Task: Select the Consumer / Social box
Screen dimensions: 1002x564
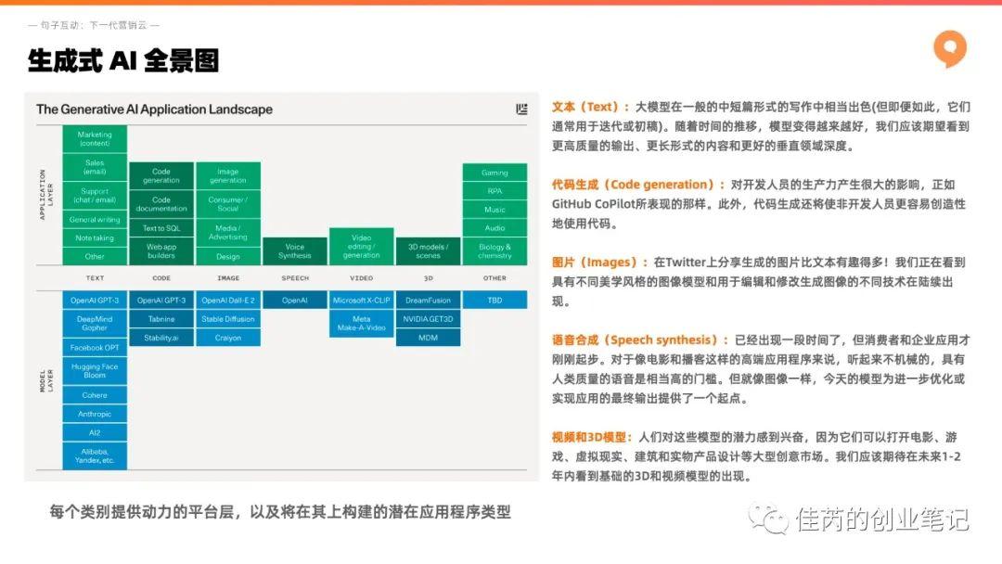Action: coord(228,204)
